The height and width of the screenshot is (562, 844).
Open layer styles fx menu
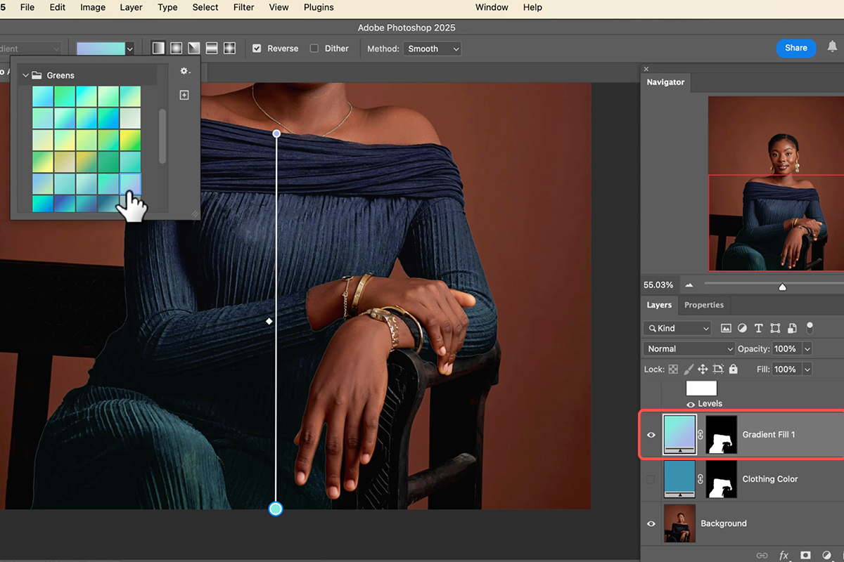784,555
